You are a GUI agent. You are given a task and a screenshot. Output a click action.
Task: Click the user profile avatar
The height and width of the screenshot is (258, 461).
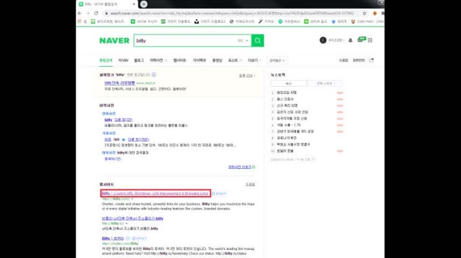[323, 40]
